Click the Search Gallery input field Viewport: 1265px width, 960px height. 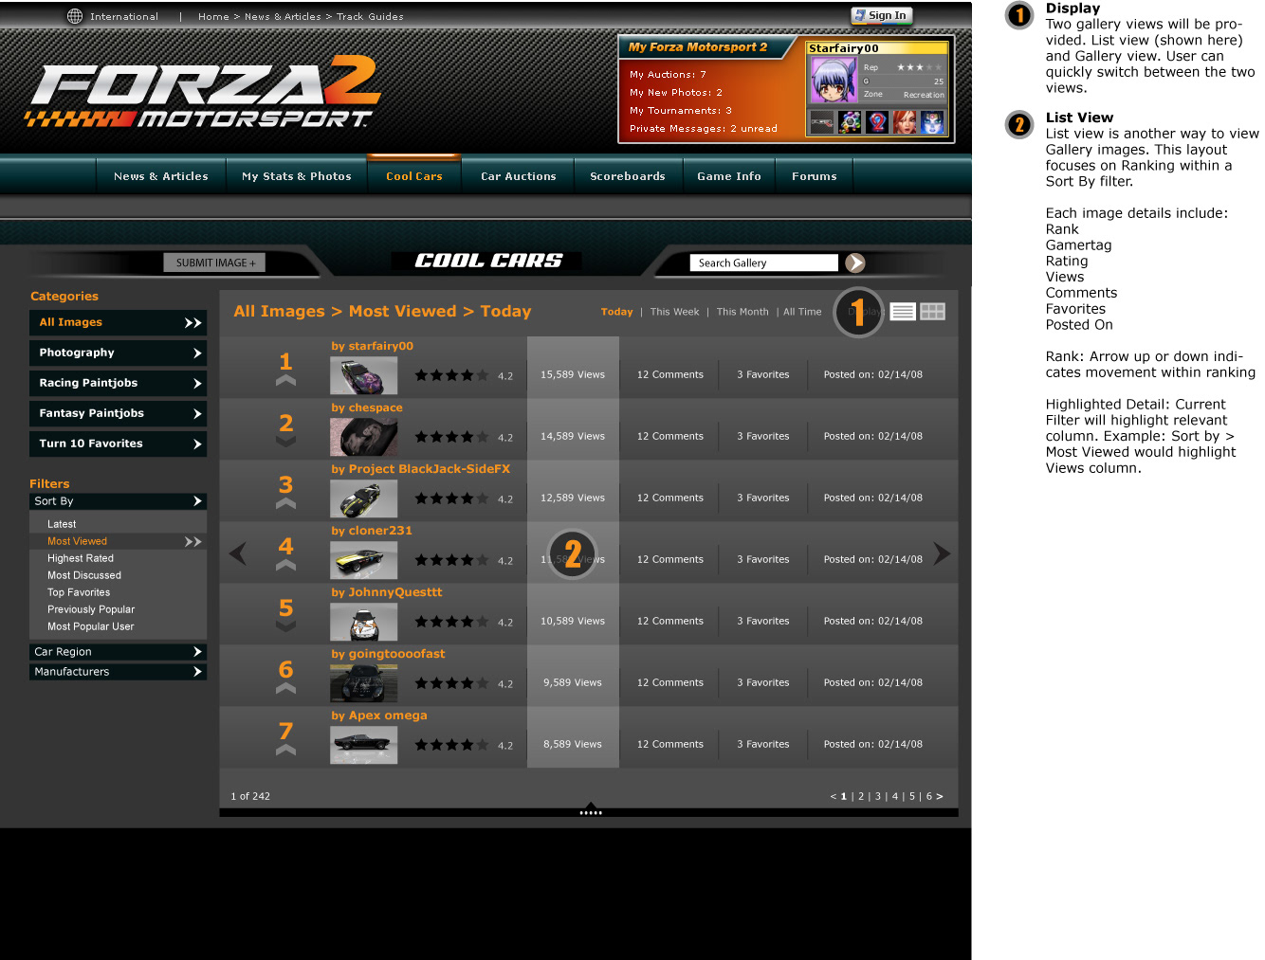click(x=764, y=263)
